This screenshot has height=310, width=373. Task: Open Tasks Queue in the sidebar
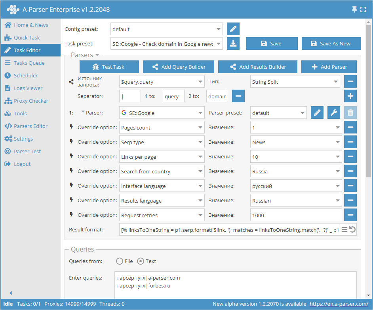[x=29, y=63]
